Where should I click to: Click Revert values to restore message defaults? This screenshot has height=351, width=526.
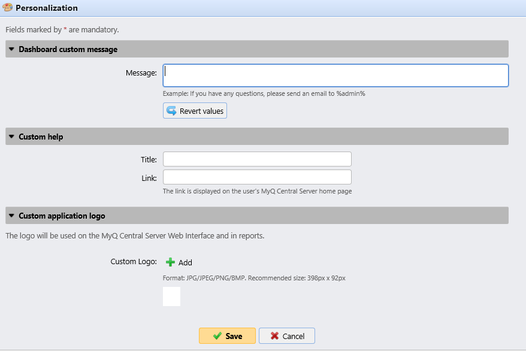click(x=195, y=110)
